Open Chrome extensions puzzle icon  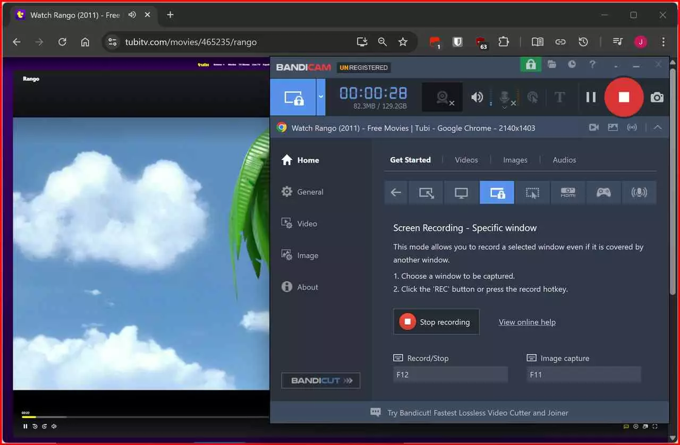click(503, 42)
